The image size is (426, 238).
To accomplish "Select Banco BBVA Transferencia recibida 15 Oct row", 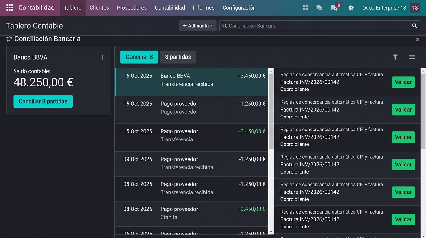I will 191,82.
